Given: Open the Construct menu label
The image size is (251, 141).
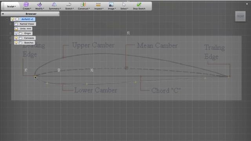Looking at the screenshot, I should point(84,9).
